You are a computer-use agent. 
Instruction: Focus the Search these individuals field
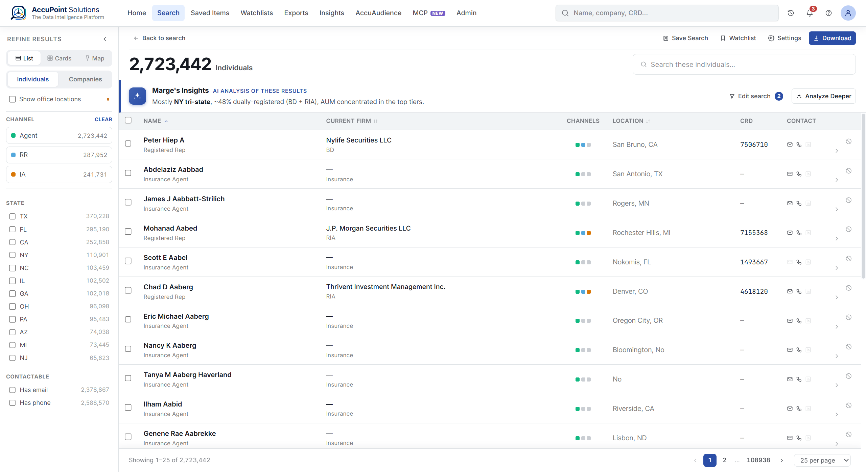744,64
